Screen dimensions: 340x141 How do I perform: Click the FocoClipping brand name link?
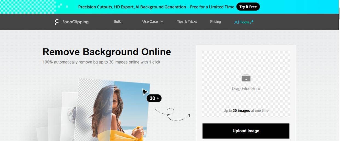click(75, 22)
